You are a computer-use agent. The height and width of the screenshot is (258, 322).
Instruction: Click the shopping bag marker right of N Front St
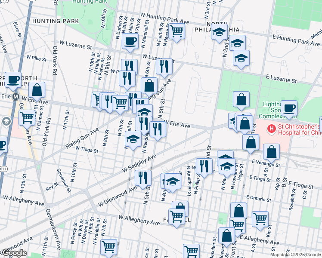click(x=251, y=144)
